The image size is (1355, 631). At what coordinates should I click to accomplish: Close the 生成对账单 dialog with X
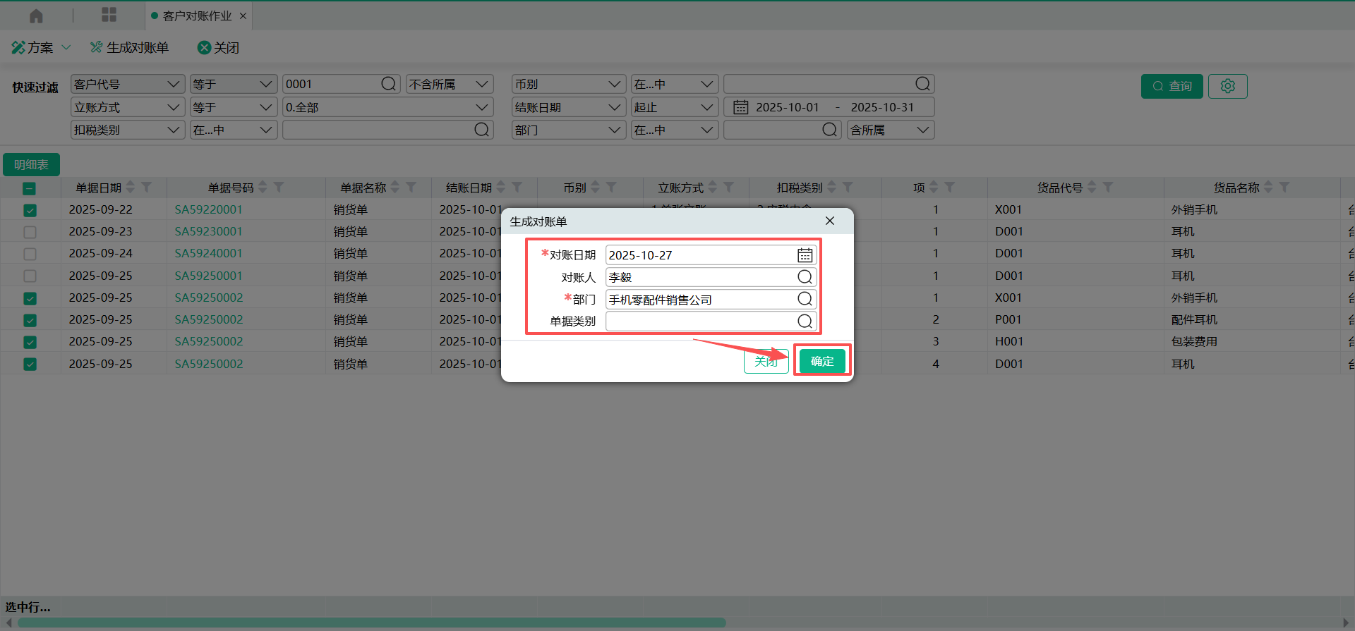830,221
